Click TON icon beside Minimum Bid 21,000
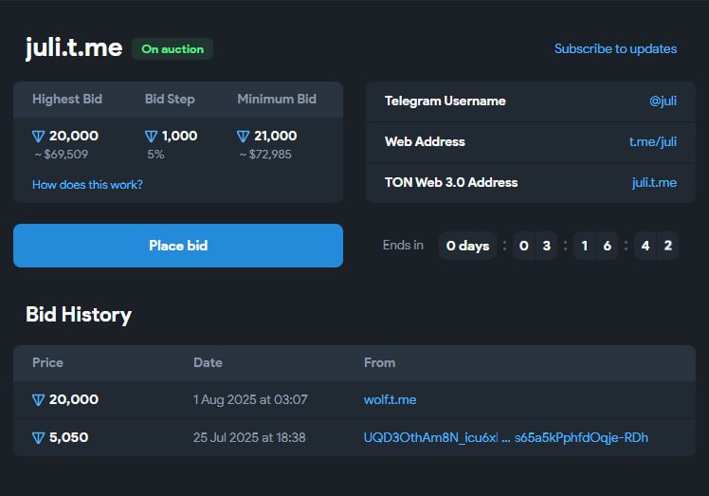 [x=244, y=137]
